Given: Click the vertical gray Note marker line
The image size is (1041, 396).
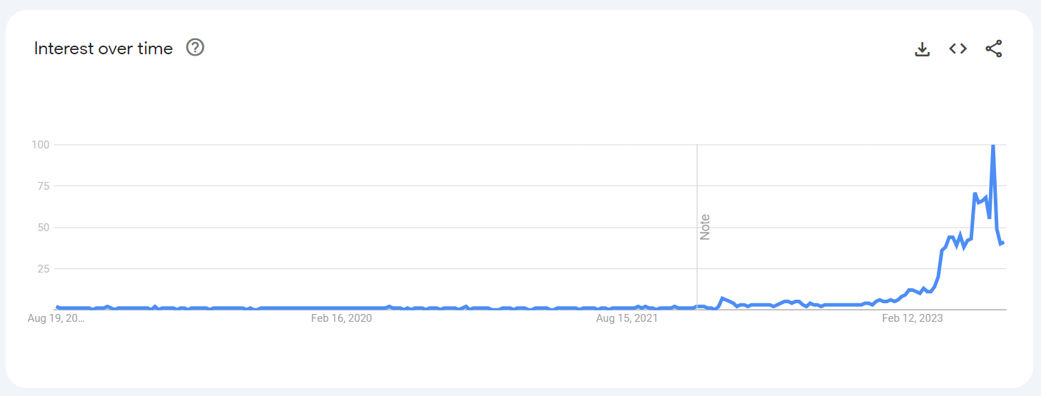Looking at the screenshot, I should click(x=697, y=227).
